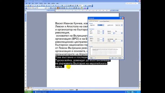
Task: Toggle Show/Hide paragraph marks icon
Action: pos(78,6)
